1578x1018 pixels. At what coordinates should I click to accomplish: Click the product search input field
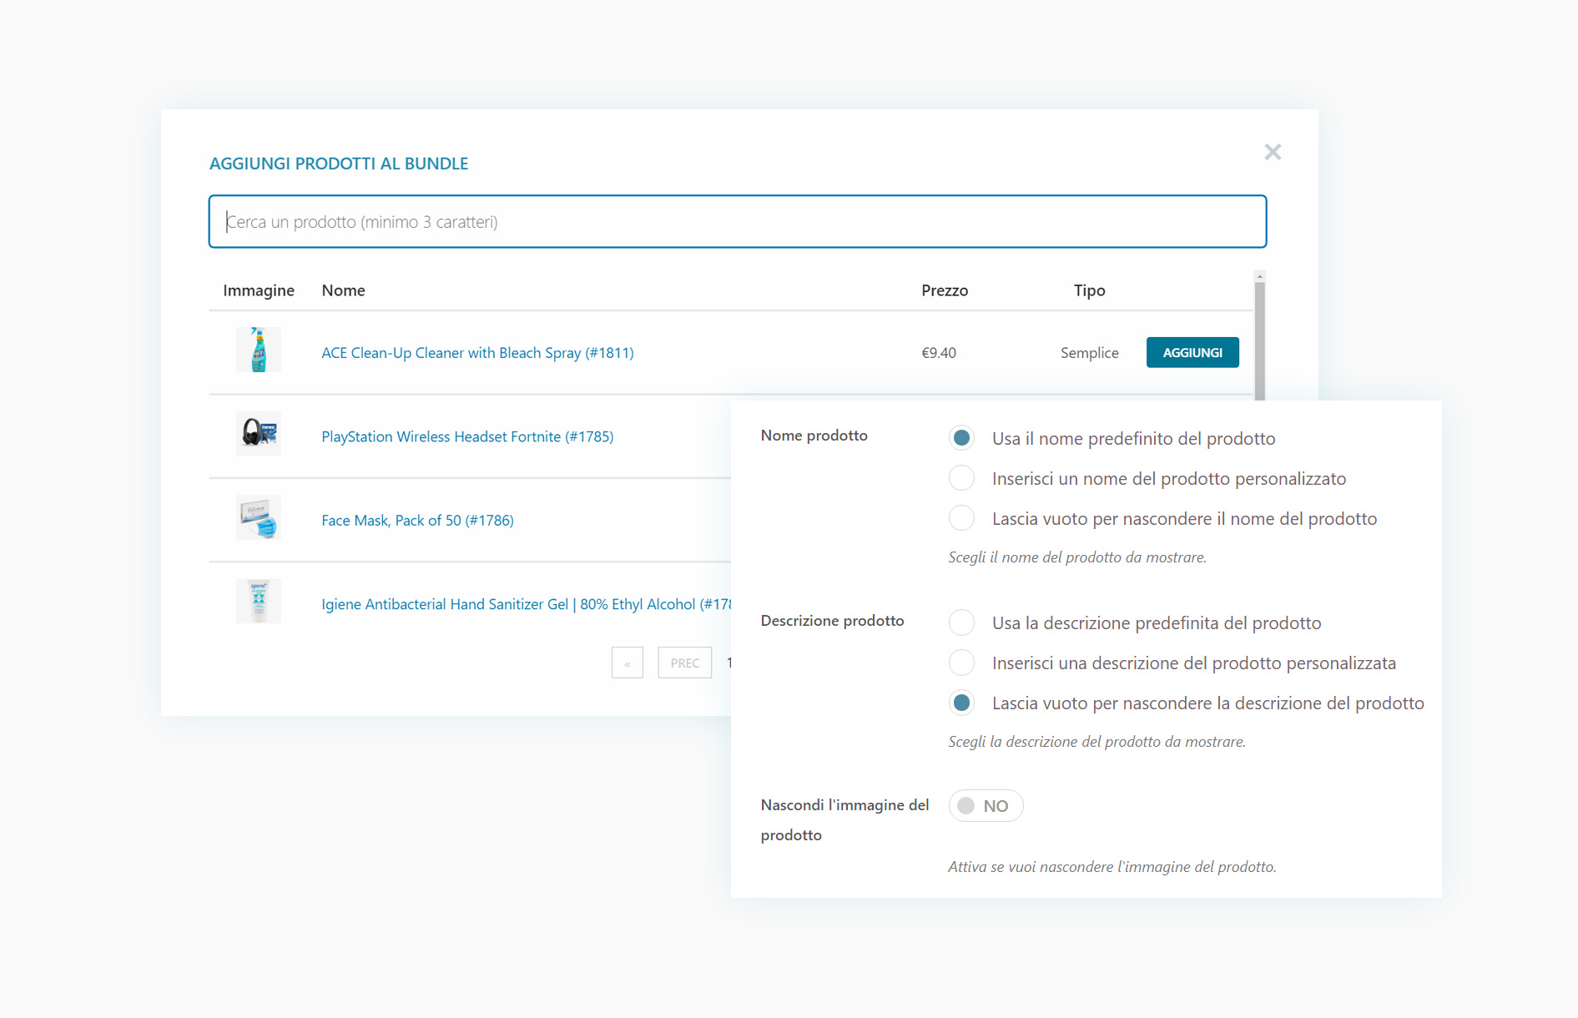pos(737,222)
